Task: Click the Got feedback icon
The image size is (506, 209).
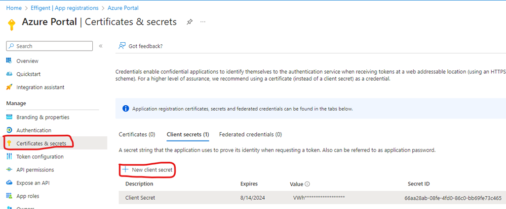Action: pyautogui.click(x=121, y=46)
